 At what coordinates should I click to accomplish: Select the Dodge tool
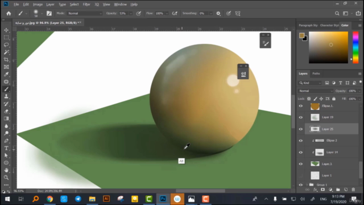[x=6, y=133]
